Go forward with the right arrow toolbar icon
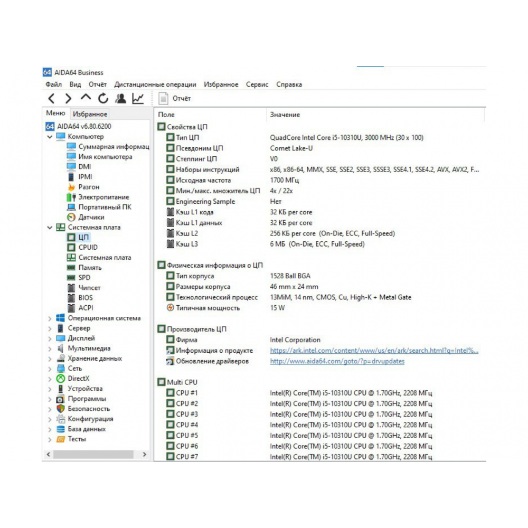The height and width of the screenshot is (528, 528). [x=68, y=98]
